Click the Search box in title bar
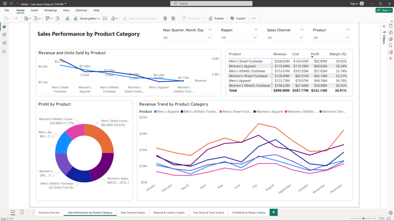The width and height of the screenshot is (394, 221). tap(211, 3)
